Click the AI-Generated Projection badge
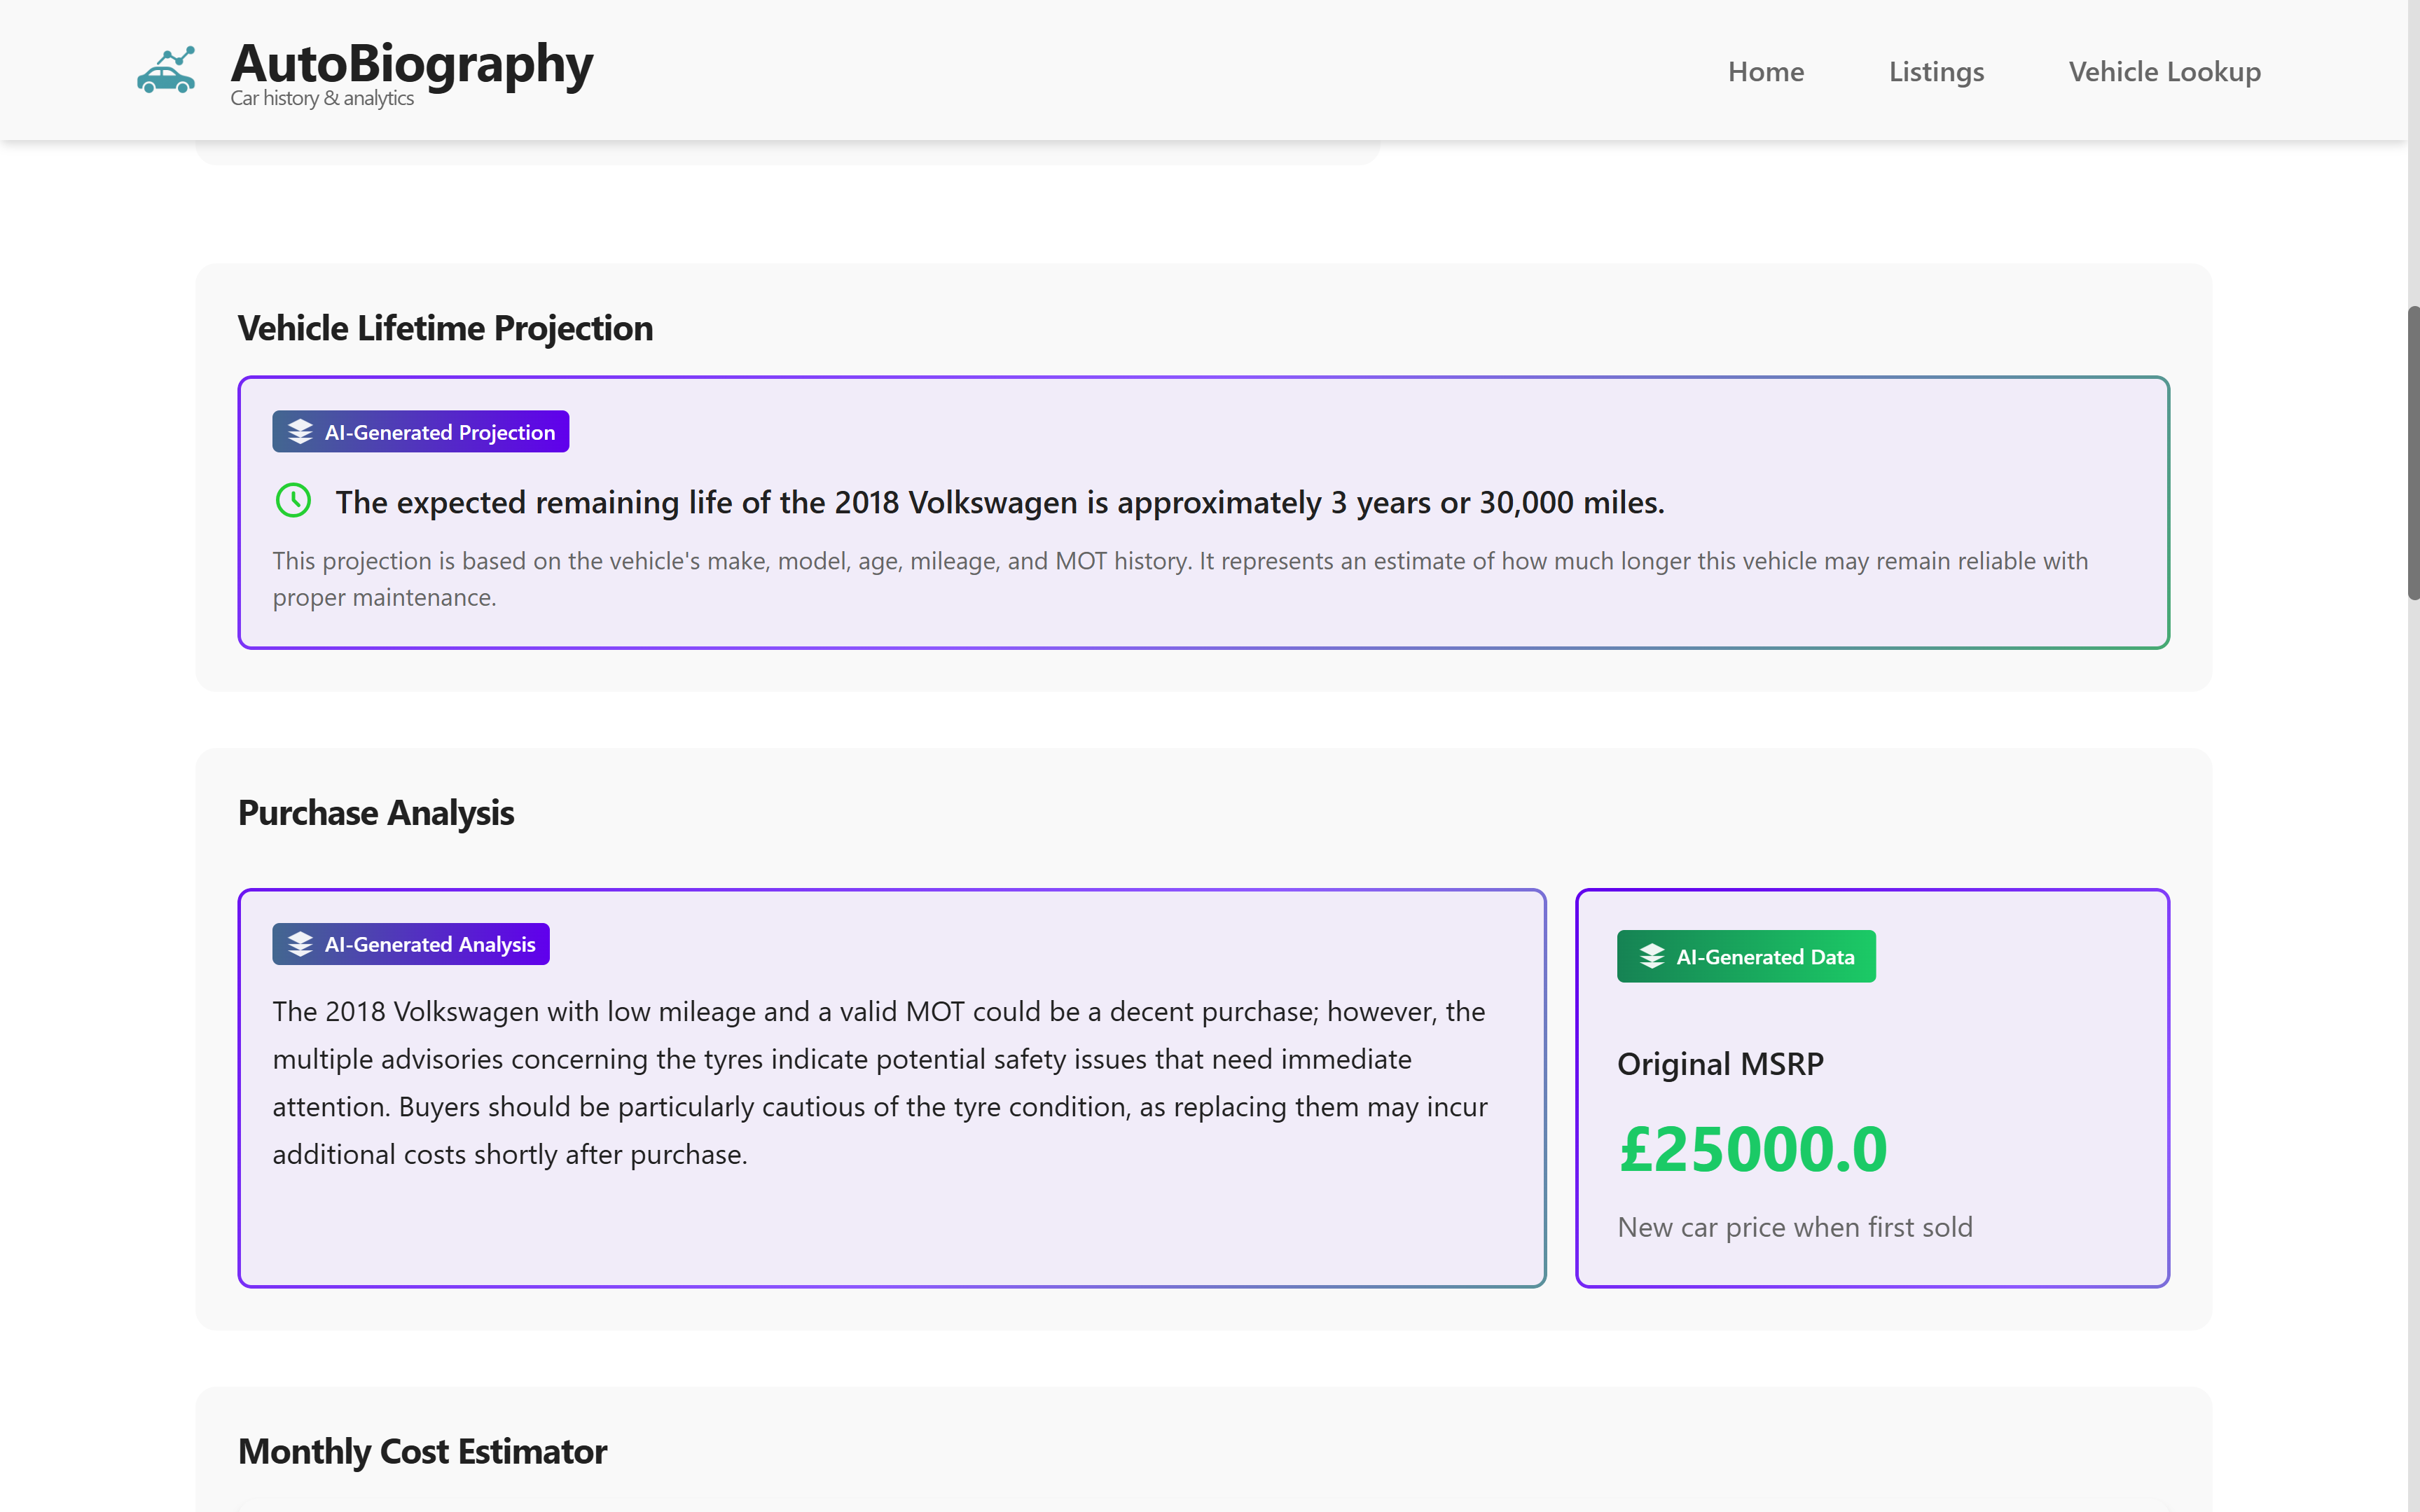This screenshot has height=1512, width=2420. click(421, 432)
